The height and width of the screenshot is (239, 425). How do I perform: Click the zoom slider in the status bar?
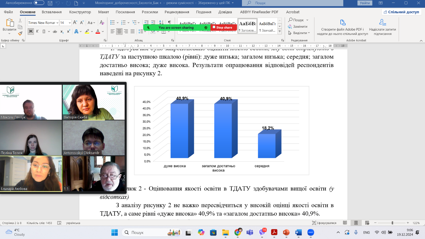point(392,223)
